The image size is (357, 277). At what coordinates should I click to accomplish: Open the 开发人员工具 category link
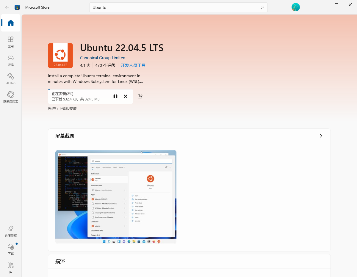(x=133, y=65)
